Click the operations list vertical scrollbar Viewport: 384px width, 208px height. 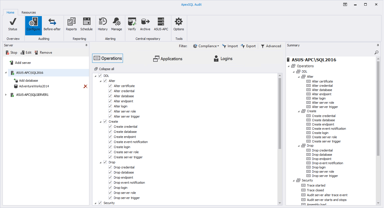(280, 113)
